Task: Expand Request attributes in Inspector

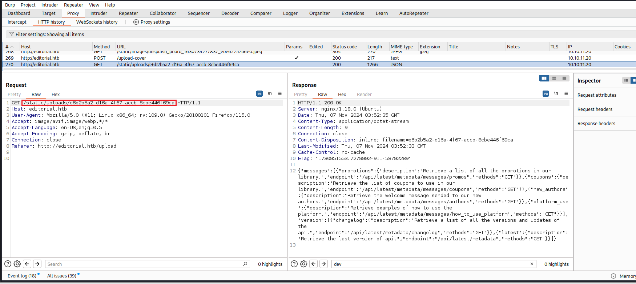Action: [605, 95]
